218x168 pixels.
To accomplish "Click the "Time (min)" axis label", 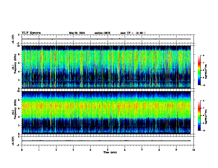I will click(x=110, y=152).
